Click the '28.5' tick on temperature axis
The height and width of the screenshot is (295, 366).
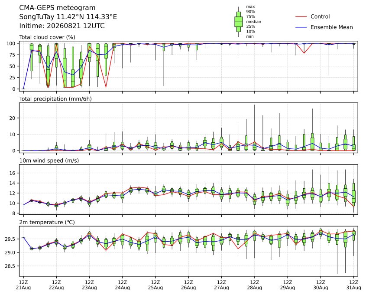click(11, 266)
